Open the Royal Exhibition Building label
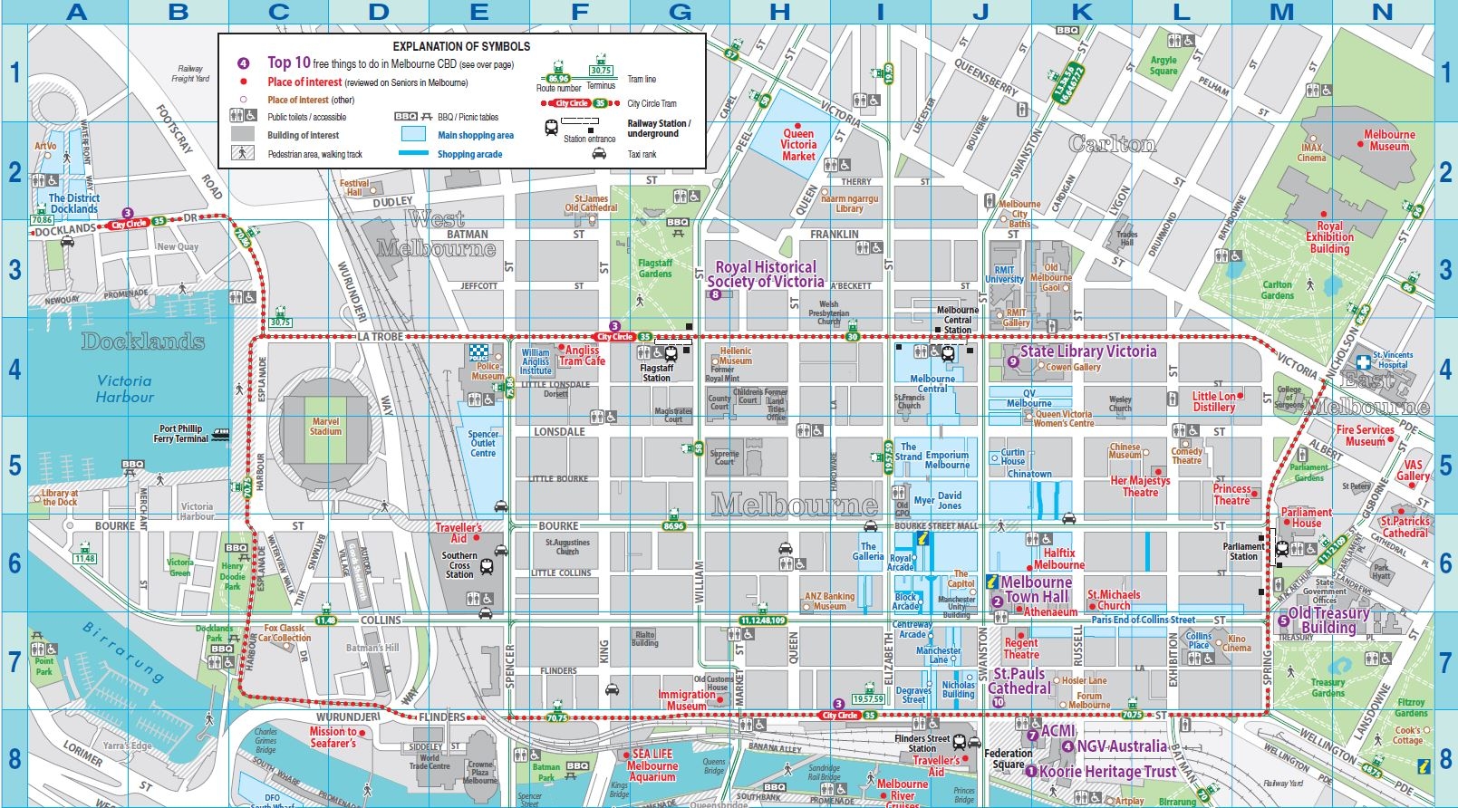 click(1329, 237)
